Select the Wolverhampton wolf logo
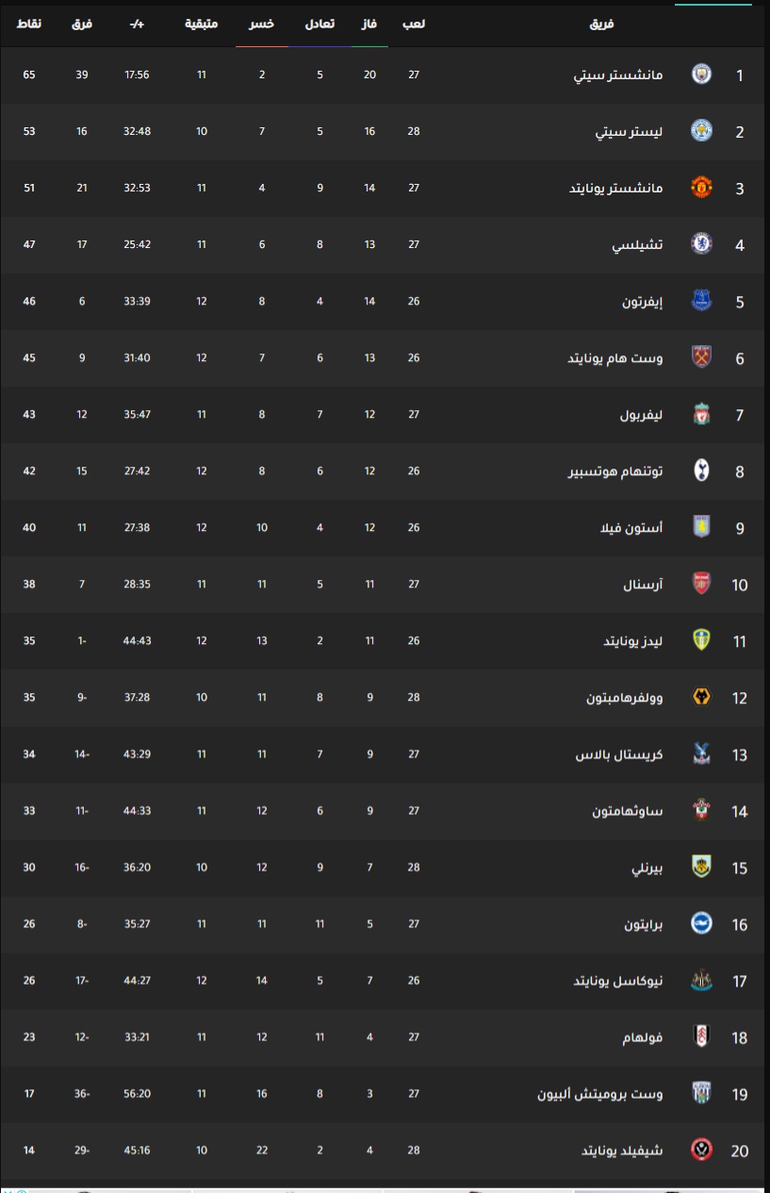770x1193 pixels. tap(701, 697)
